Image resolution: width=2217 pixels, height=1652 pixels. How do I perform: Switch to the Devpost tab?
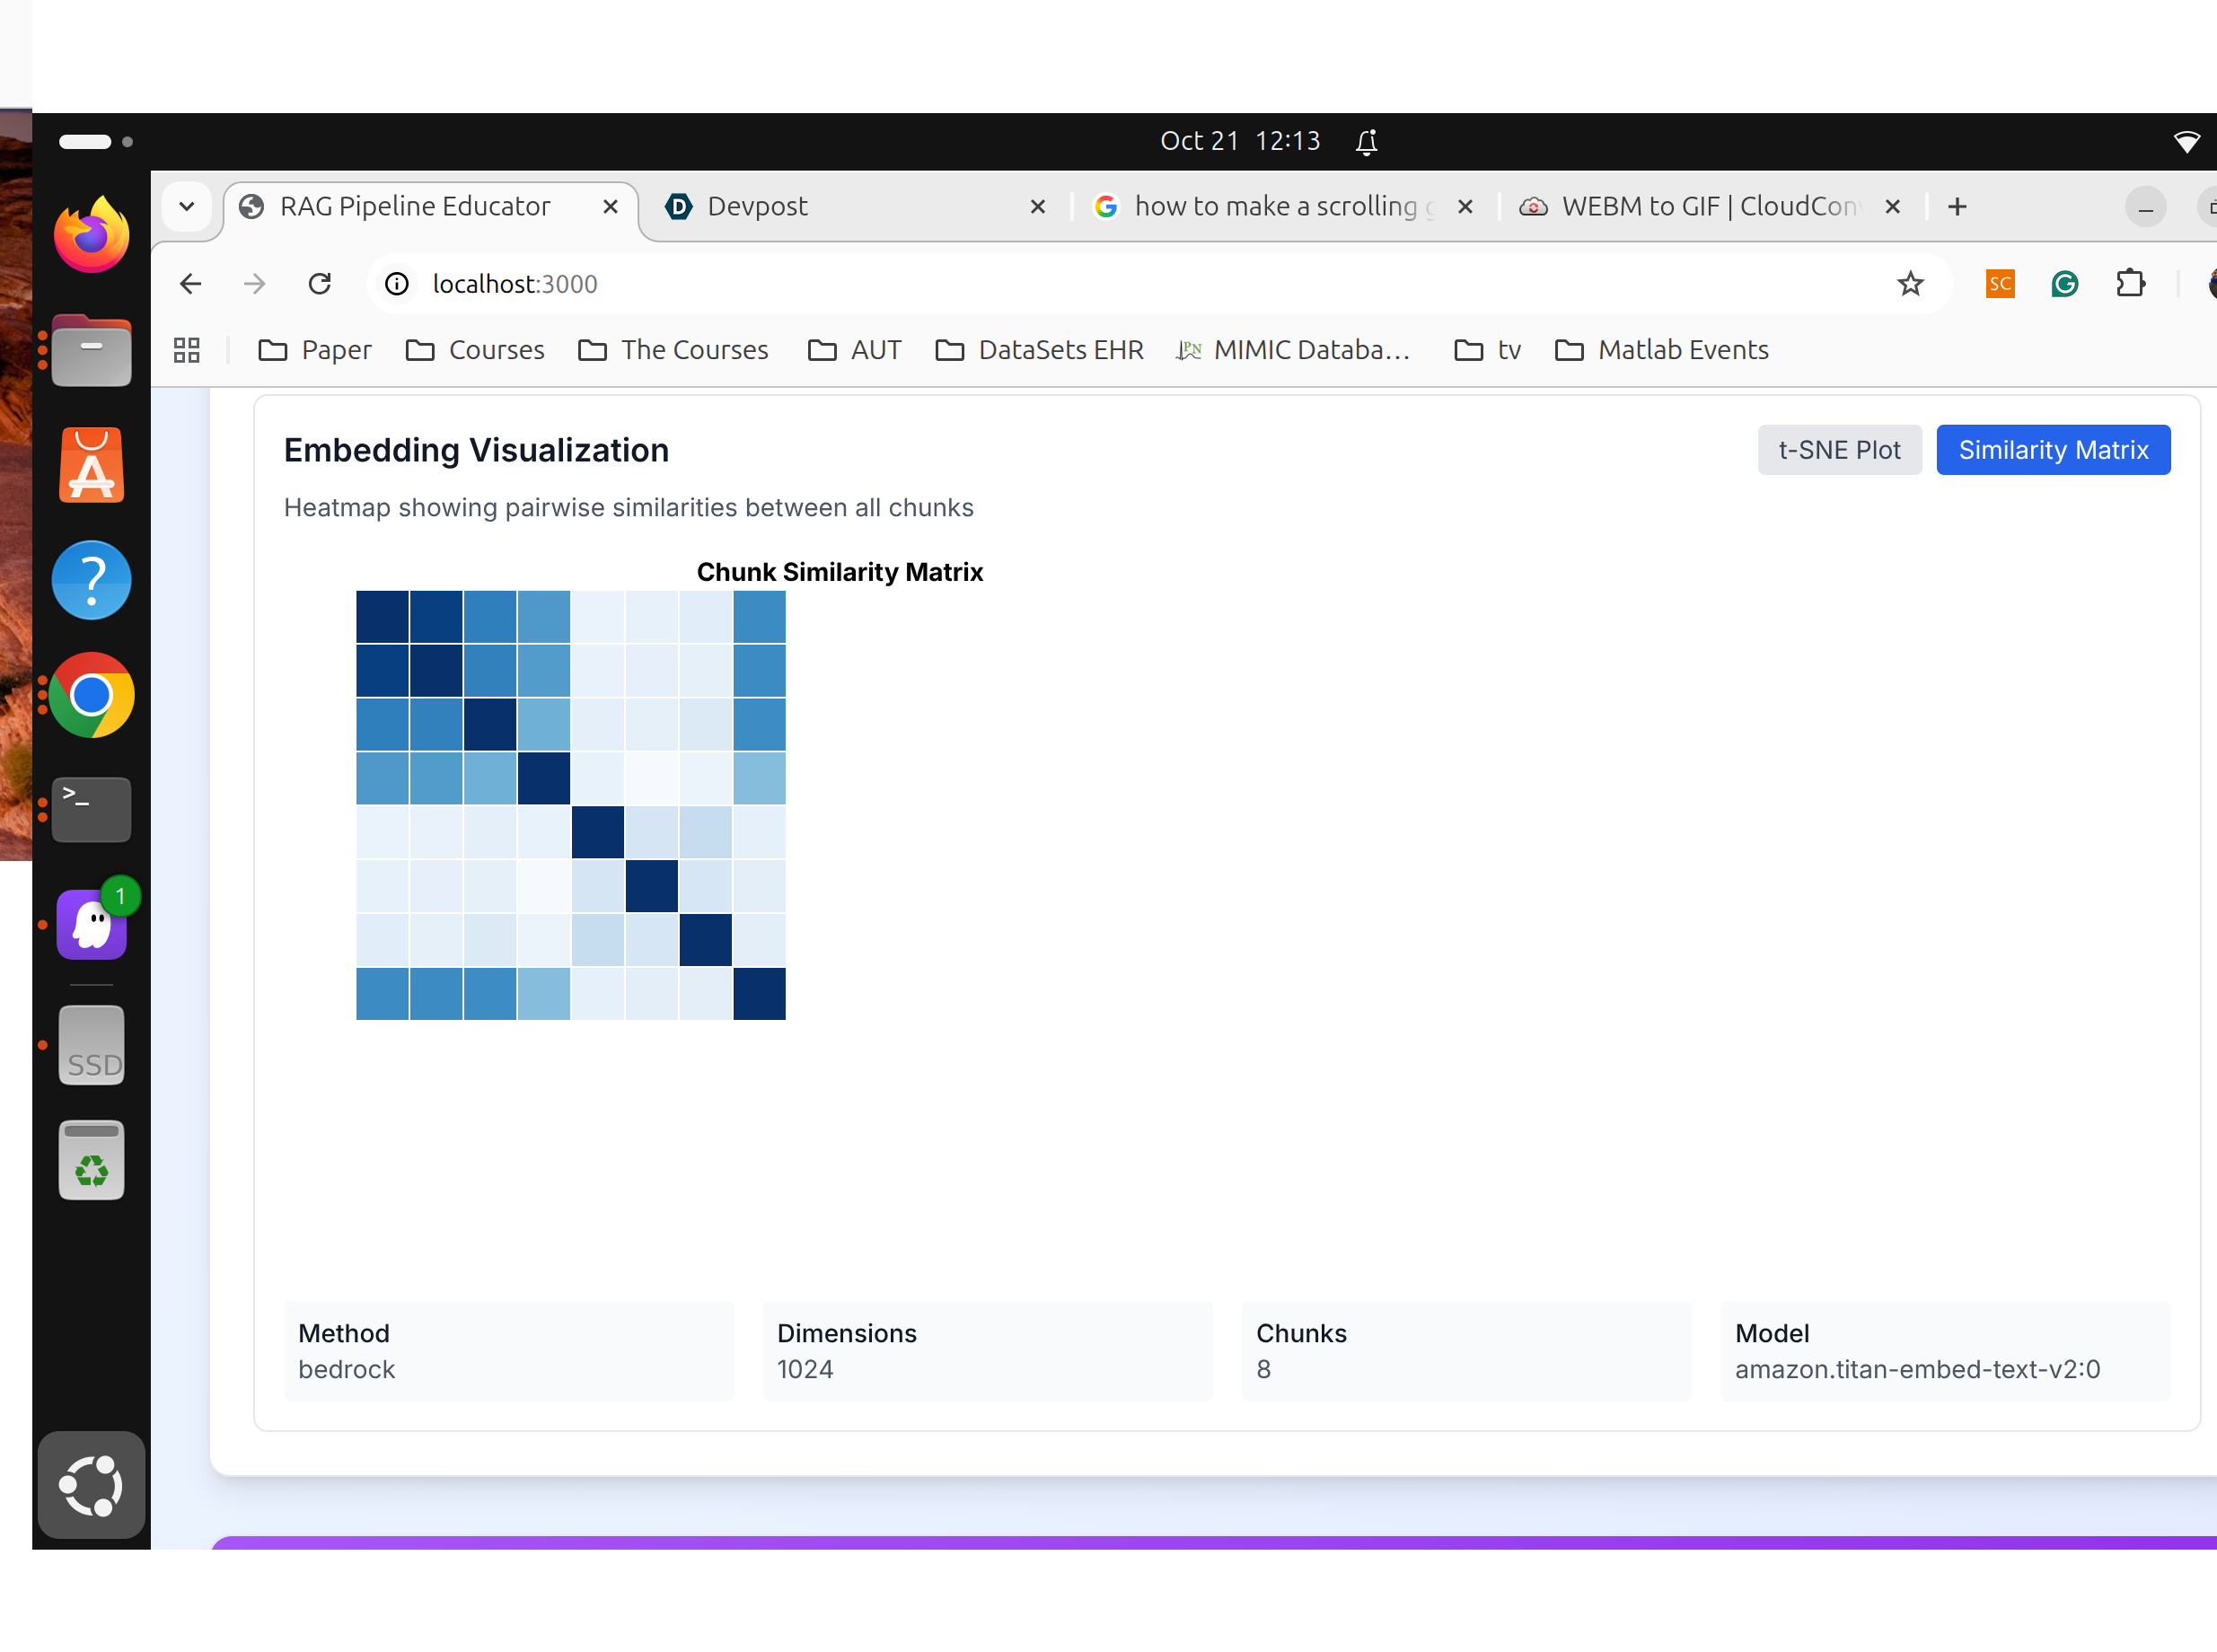pos(757,207)
